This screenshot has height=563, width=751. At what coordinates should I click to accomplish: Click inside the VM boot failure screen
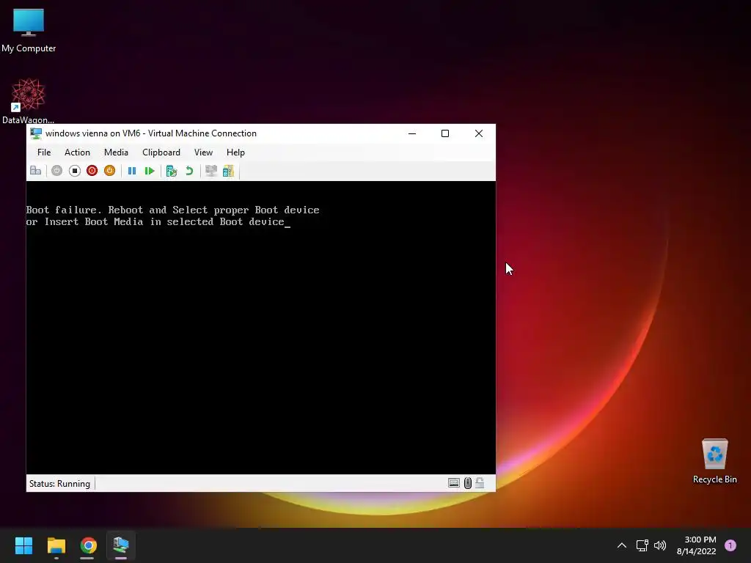pyautogui.click(x=260, y=328)
